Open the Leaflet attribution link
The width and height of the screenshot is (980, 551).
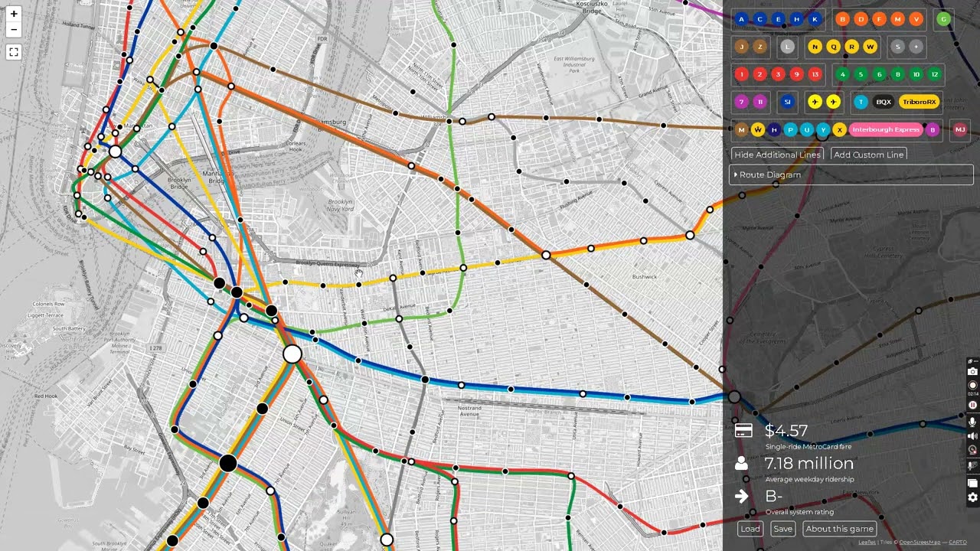[867, 543]
